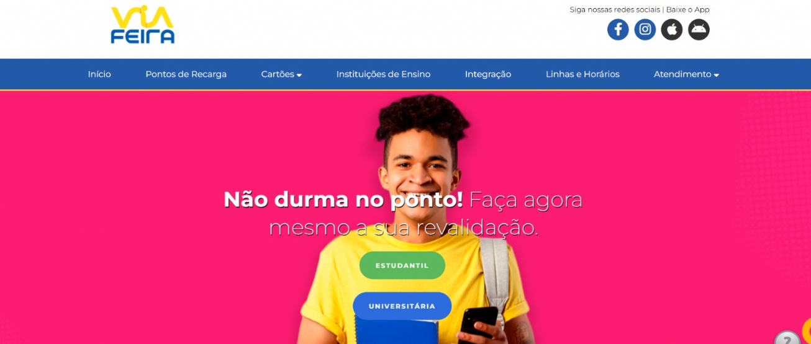Open the Facebook social media icon
Image resolution: width=811 pixels, height=344 pixels.
pos(618,30)
